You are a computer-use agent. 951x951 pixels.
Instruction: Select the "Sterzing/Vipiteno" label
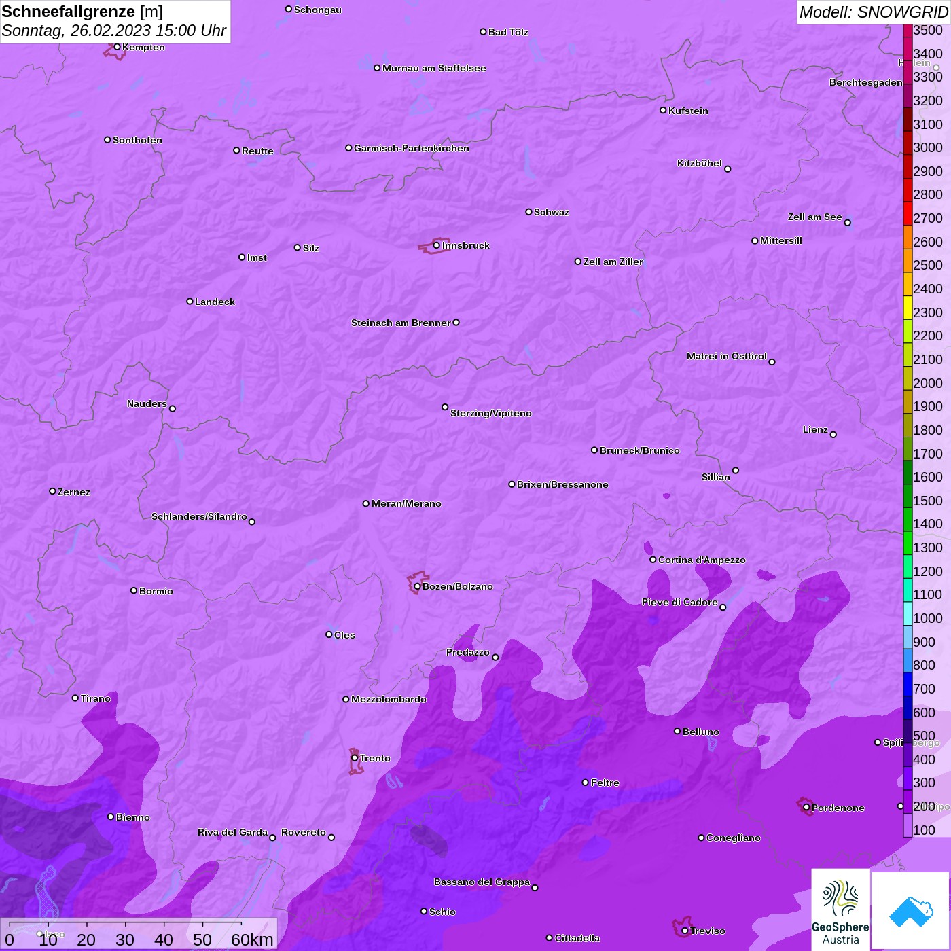coord(491,413)
